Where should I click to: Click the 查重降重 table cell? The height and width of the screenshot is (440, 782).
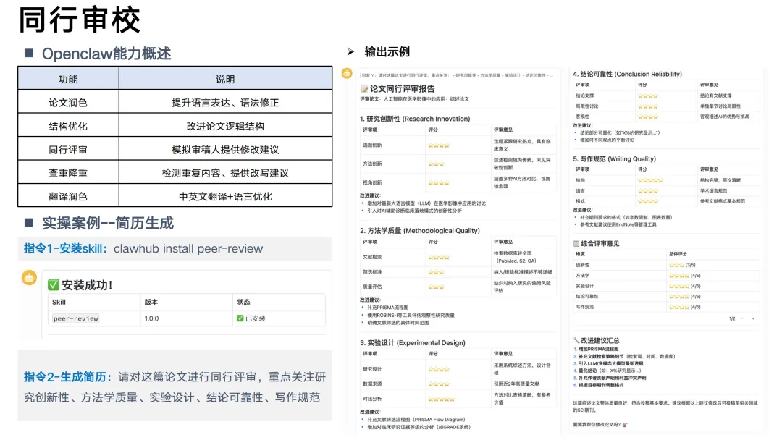tap(68, 173)
